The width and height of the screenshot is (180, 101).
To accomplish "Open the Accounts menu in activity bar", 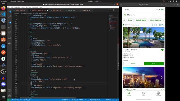I will point(10,90).
